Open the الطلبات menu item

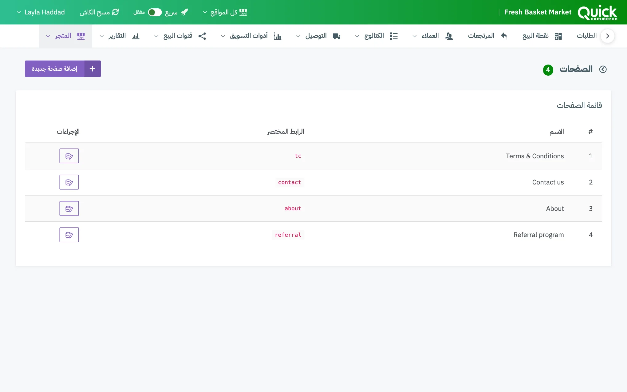point(586,36)
